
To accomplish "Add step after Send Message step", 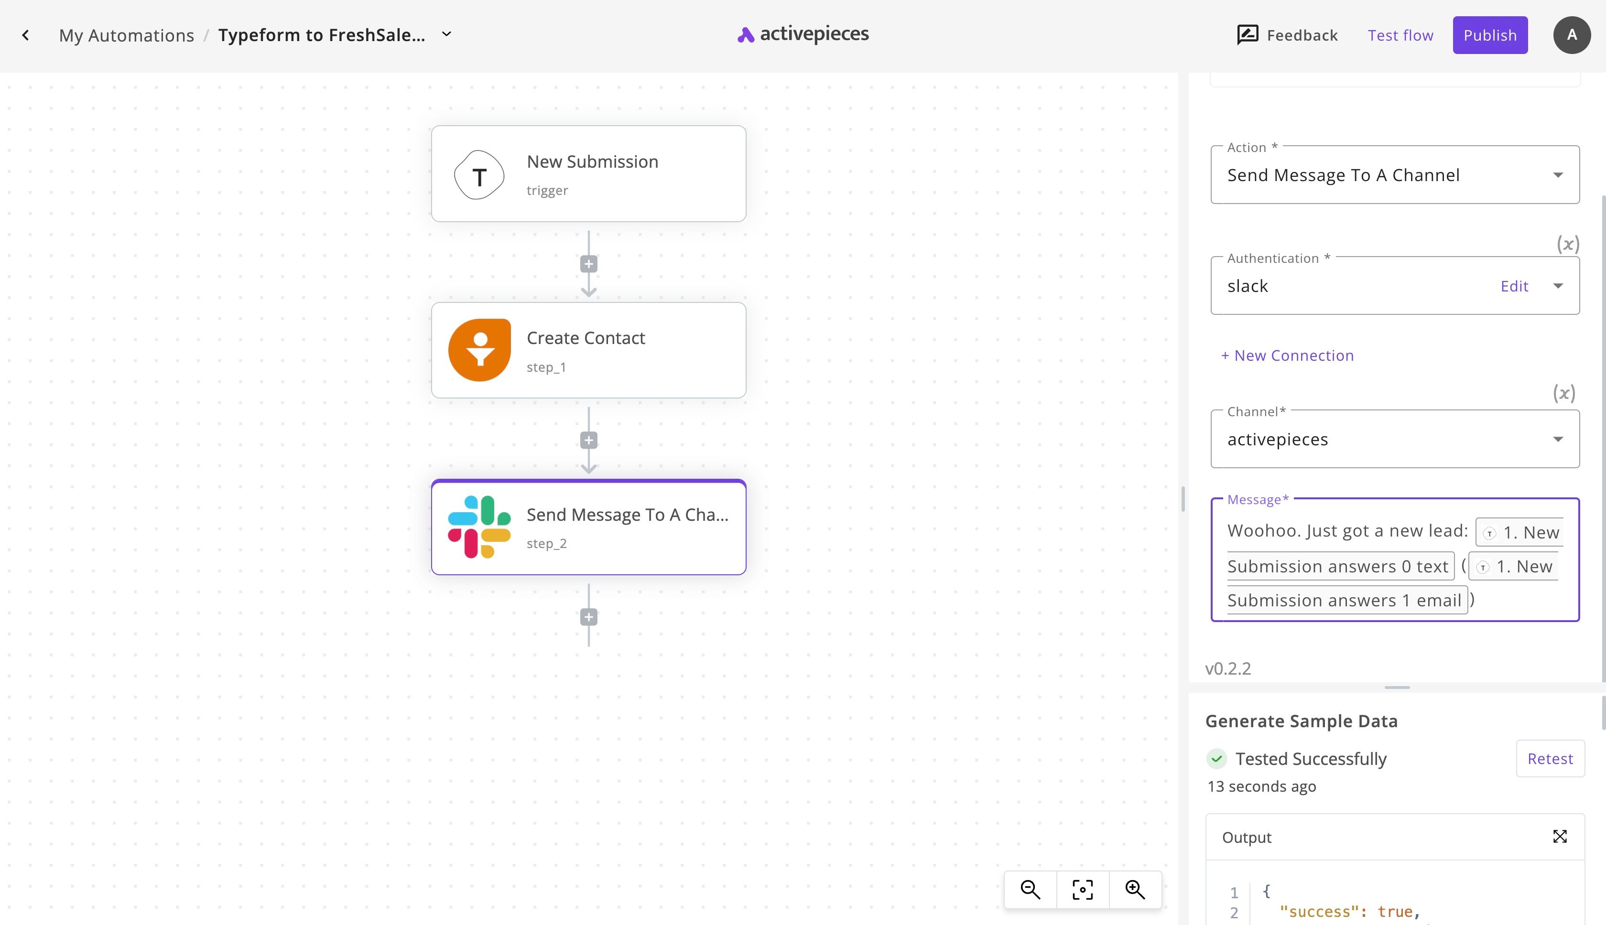I will pos(588,617).
